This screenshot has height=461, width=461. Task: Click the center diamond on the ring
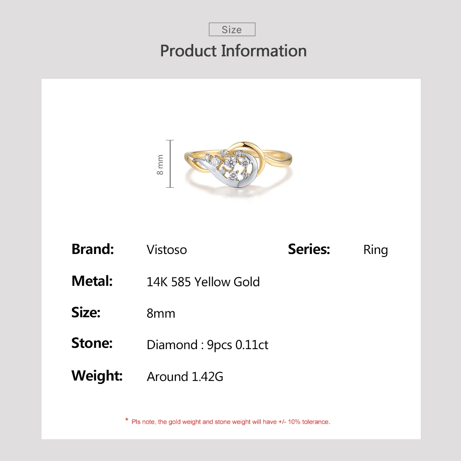[230, 161]
